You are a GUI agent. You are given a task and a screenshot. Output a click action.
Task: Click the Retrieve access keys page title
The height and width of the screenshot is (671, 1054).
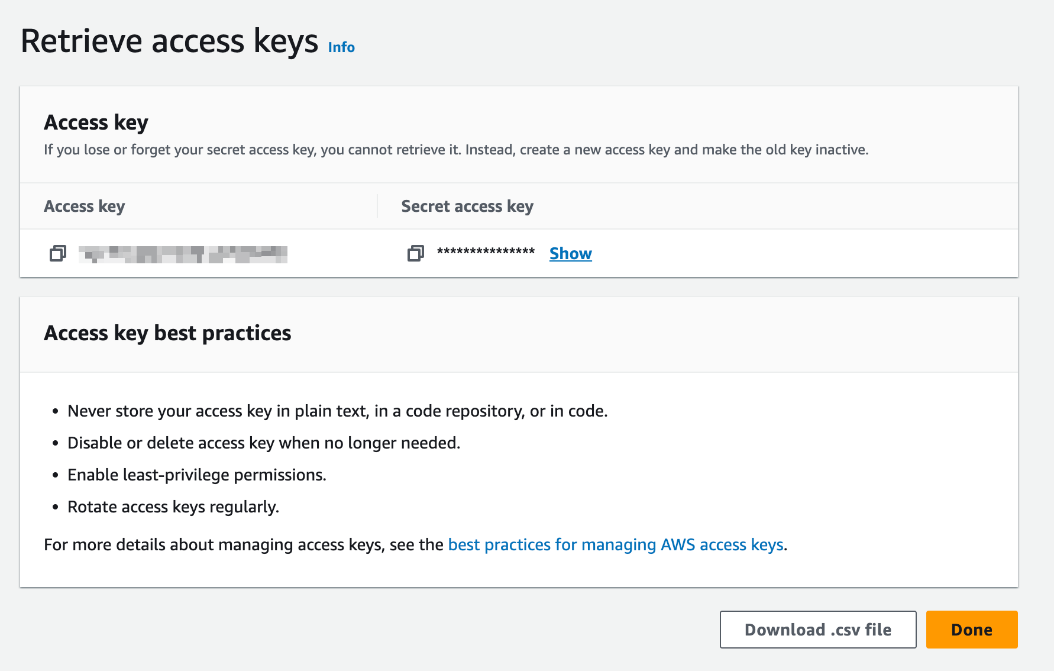pos(169,41)
